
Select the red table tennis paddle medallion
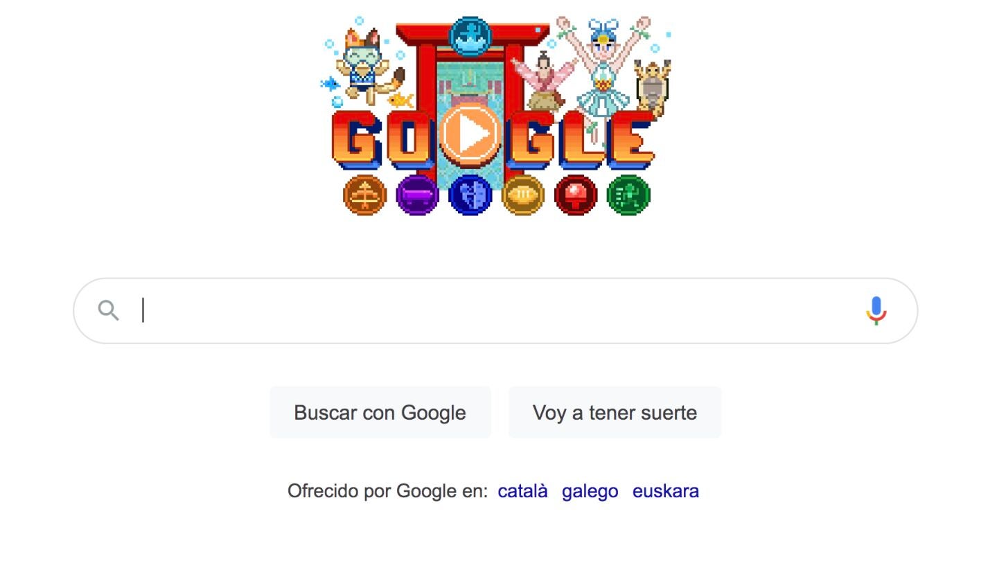575,195
